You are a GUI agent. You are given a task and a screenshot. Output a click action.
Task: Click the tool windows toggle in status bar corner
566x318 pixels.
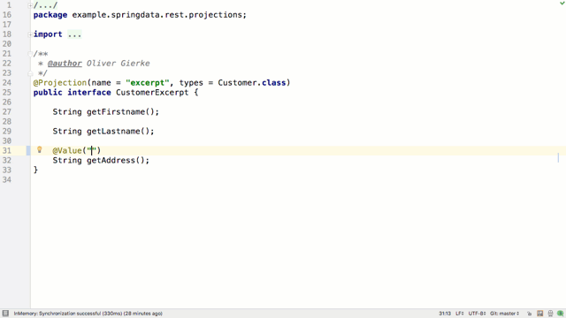point(5,314)
